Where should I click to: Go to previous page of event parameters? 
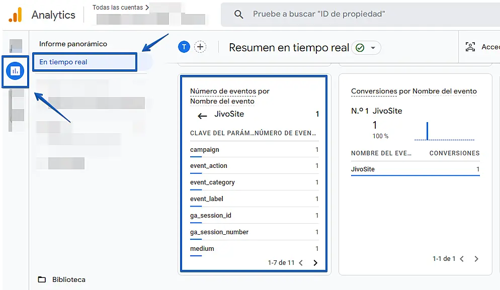click(301, 262)
